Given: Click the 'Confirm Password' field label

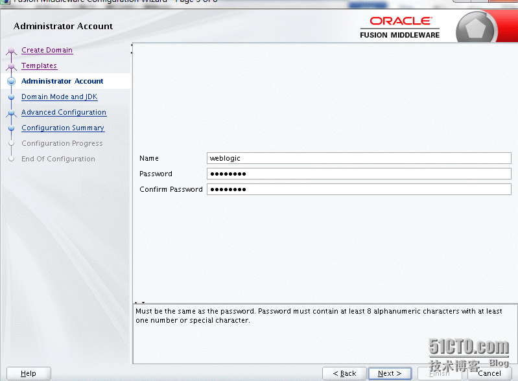Looking at the screenshot, I should (171, 189).
